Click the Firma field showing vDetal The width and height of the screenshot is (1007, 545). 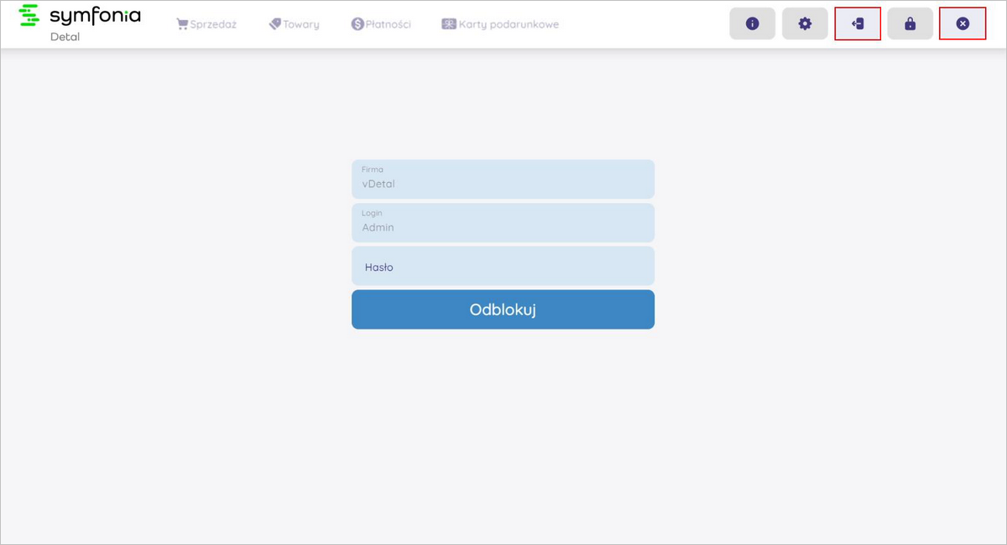(503, 179)
